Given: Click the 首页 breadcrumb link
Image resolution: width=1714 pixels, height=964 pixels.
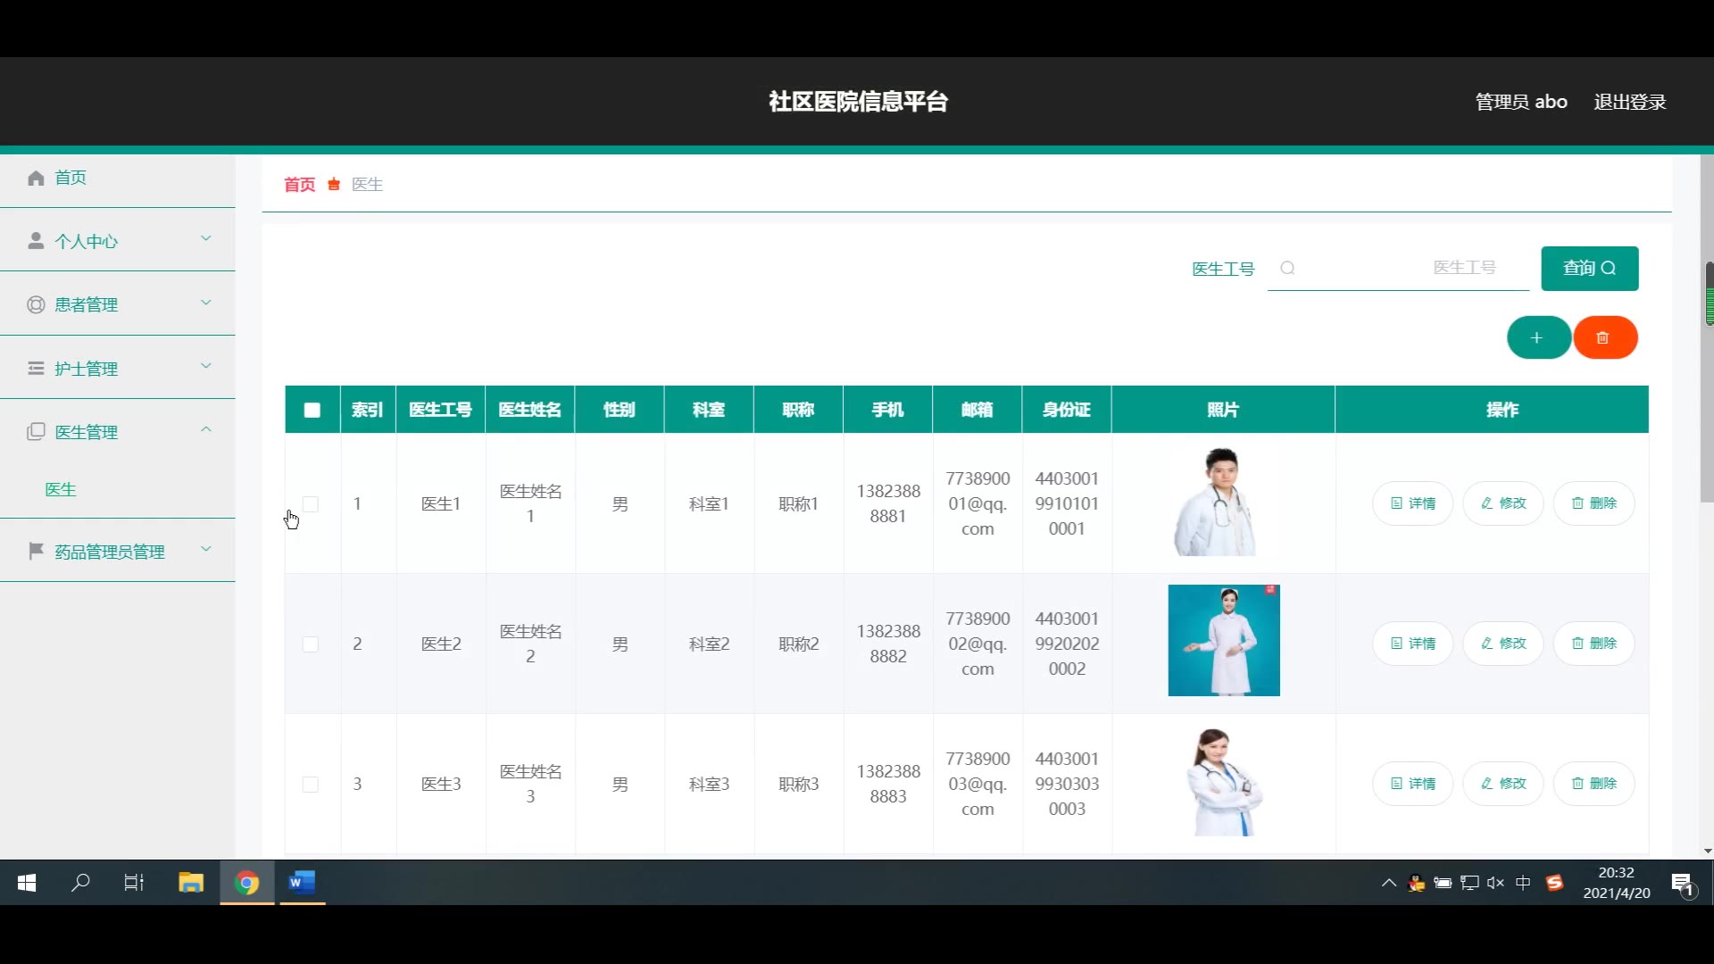Looking at the screenshot, I should point(300,185).
